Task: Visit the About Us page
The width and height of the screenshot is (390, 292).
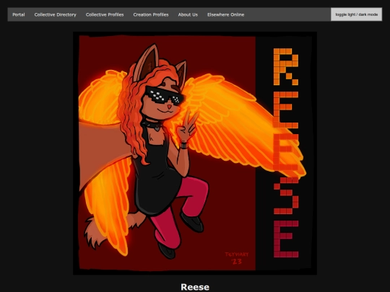Action: [x=188, y=14]
